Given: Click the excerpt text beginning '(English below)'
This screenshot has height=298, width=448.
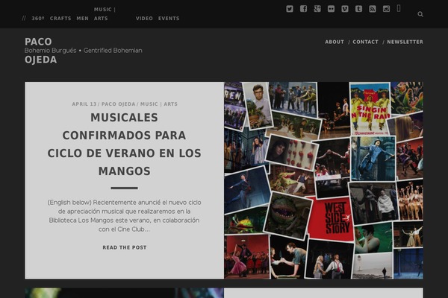Looking at the screenshot, I should tap(124, 216).
